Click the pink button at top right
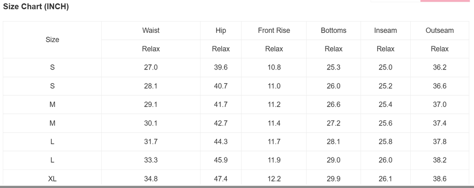This screenshot has height=188, width=474. pos(445,1)
